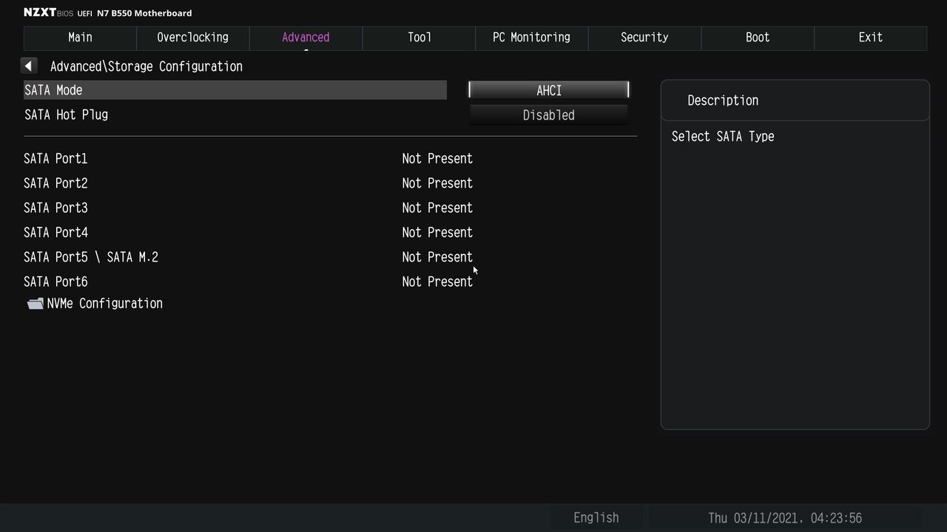Switch to the Main tab
The height and width of the screenshot is (532, 947).
tap(80, 38)
